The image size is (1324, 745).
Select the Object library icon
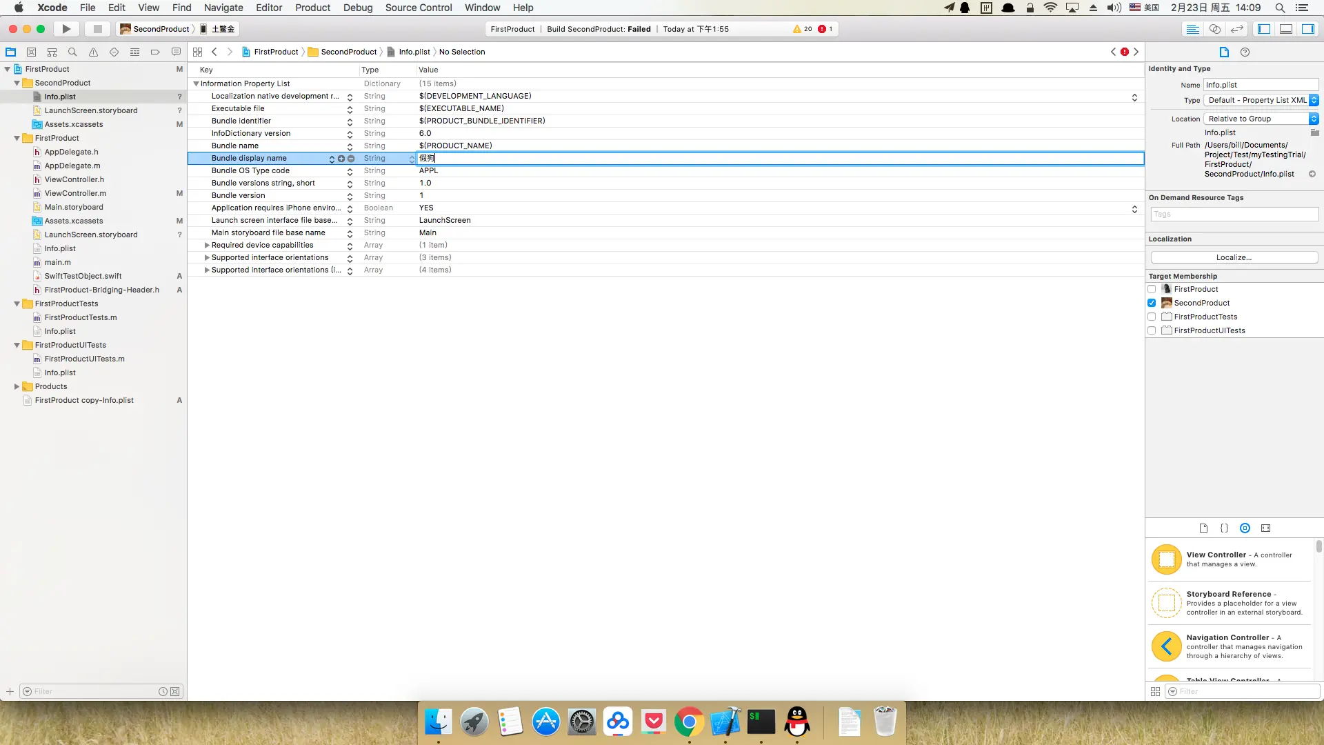click(x=1245, y=528)
